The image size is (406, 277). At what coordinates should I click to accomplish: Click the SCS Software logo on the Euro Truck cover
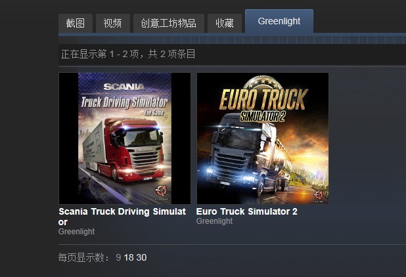click(x=320, y=196)
